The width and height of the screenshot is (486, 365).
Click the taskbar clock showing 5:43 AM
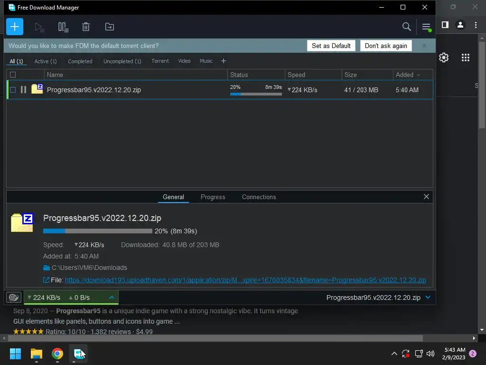click(454, 354)
